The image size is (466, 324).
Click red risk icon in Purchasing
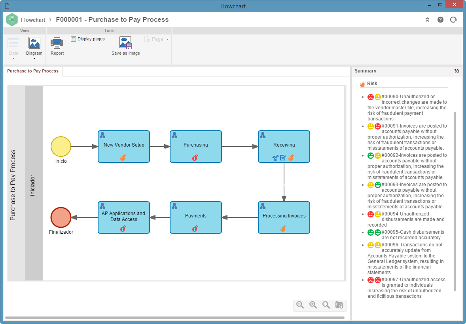point(195,158)
